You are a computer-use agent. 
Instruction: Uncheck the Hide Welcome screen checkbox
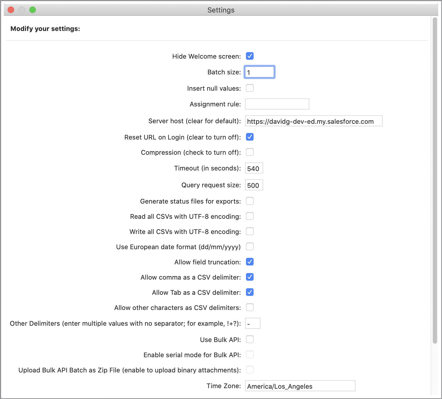coord(250,56)
